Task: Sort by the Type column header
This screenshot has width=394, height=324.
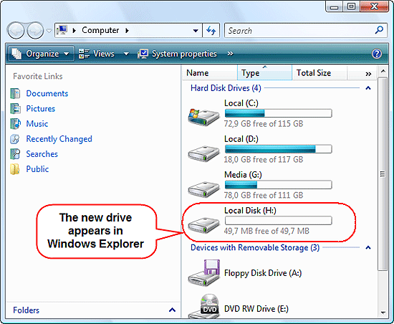Action: coord(264,73)
